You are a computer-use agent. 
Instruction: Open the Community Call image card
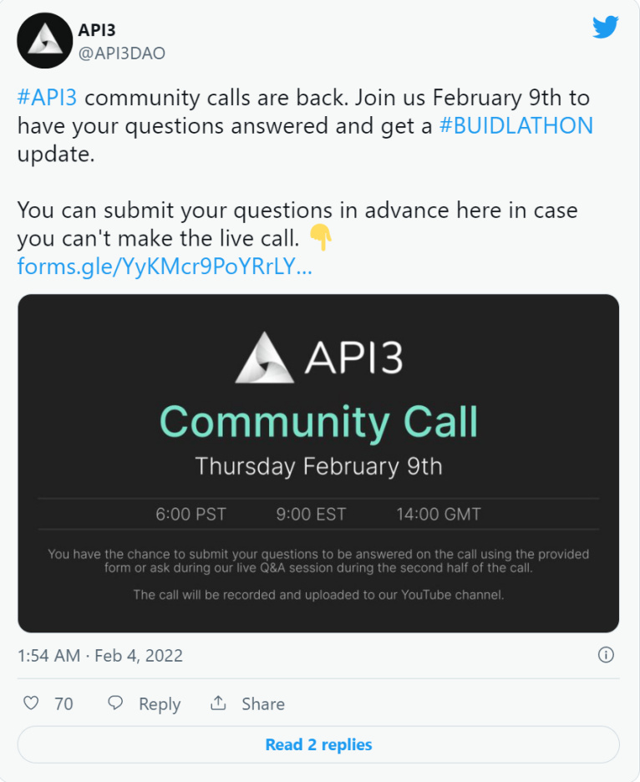319,464
